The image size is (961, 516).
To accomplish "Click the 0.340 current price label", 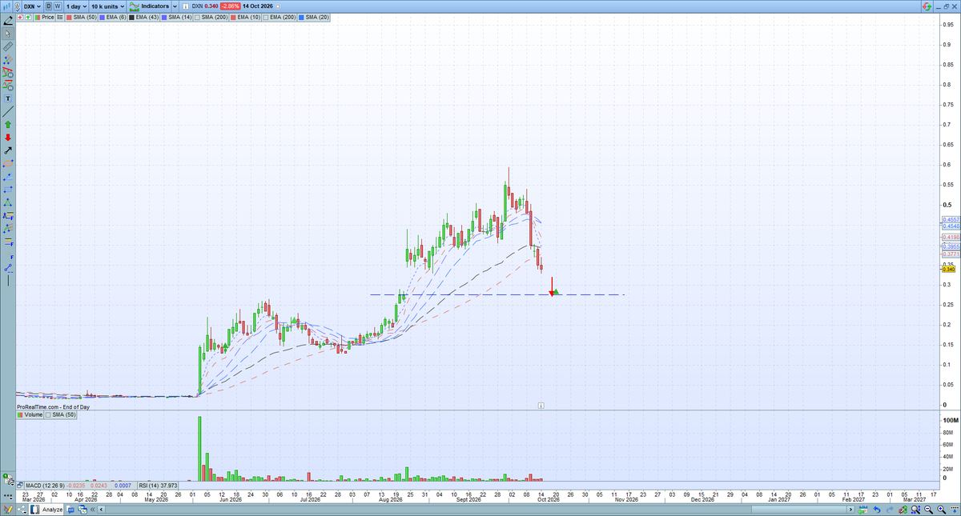I will tap(948, 270).
